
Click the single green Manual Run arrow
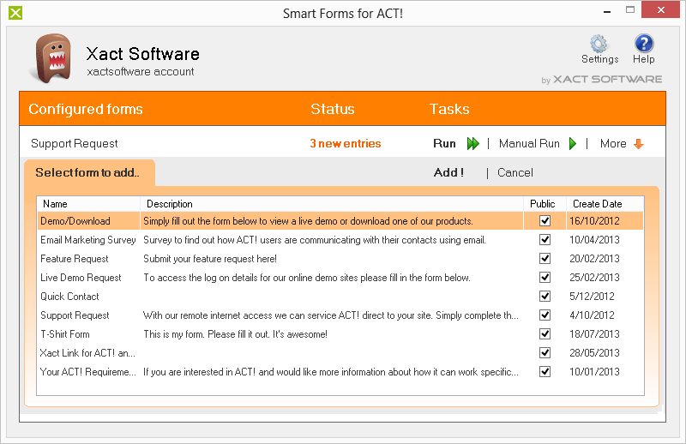pos(573,143)
